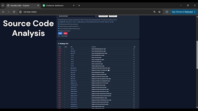198x111 pixels.
Task: Open the security-suite (repo) dropdown
Action: tap(77, 16)
